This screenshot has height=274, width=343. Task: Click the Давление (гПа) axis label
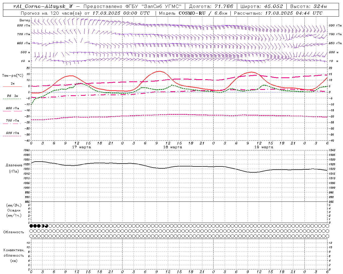tap(14, 168)
